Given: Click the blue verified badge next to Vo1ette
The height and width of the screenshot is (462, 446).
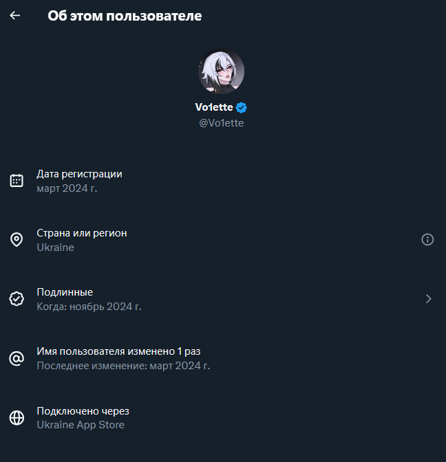Looking at the screenshot, I should coord(242,107).
